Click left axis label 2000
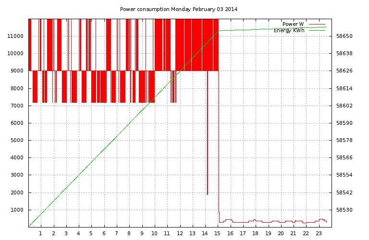Viewport: 369px width, 240px height. (17, 192)
